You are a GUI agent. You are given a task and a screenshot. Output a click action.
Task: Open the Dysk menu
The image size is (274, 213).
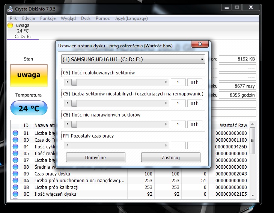click(x=86, y=18)
